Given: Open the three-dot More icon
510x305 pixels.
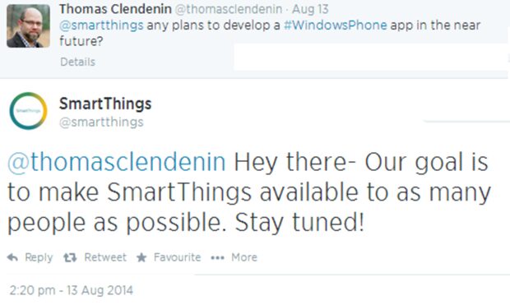Looking at the screenshot, I should pyautogui.click(x=217, y=258).
